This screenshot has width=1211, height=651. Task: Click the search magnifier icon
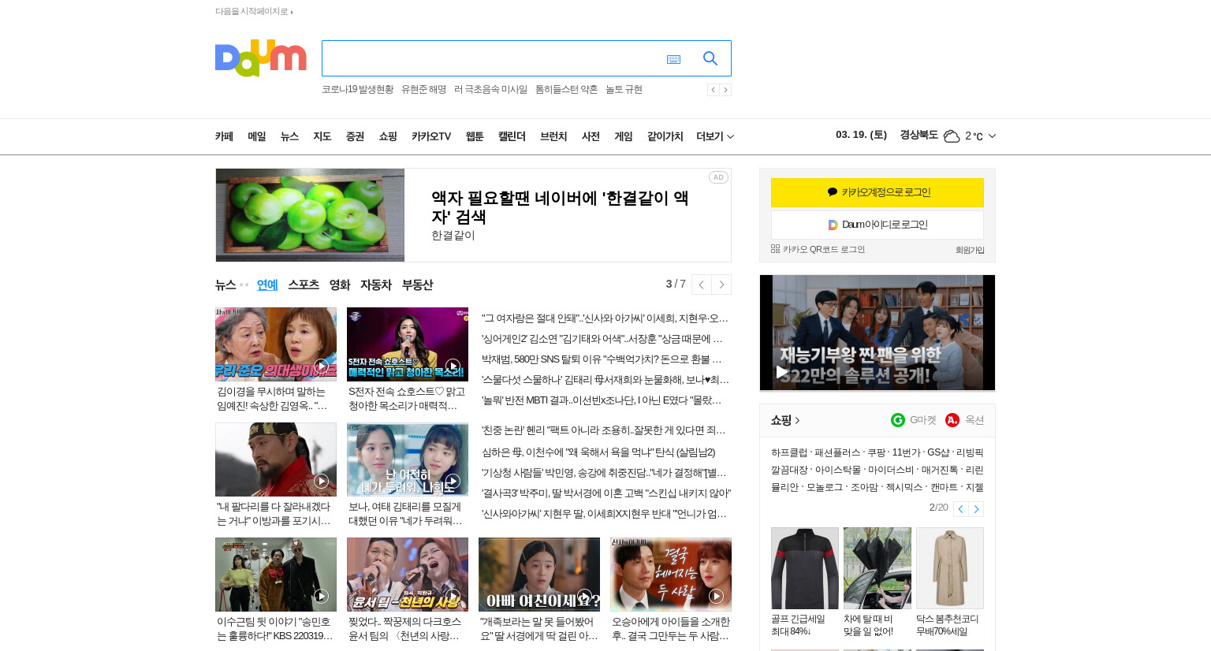(710, 58)
